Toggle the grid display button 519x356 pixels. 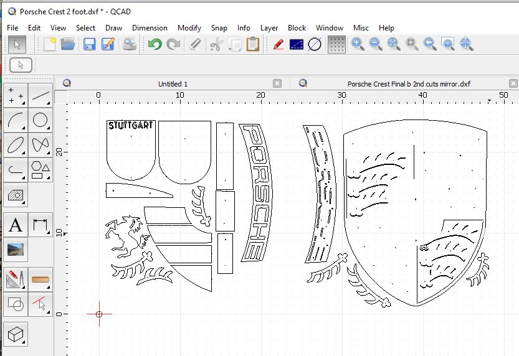coord(336,44)
